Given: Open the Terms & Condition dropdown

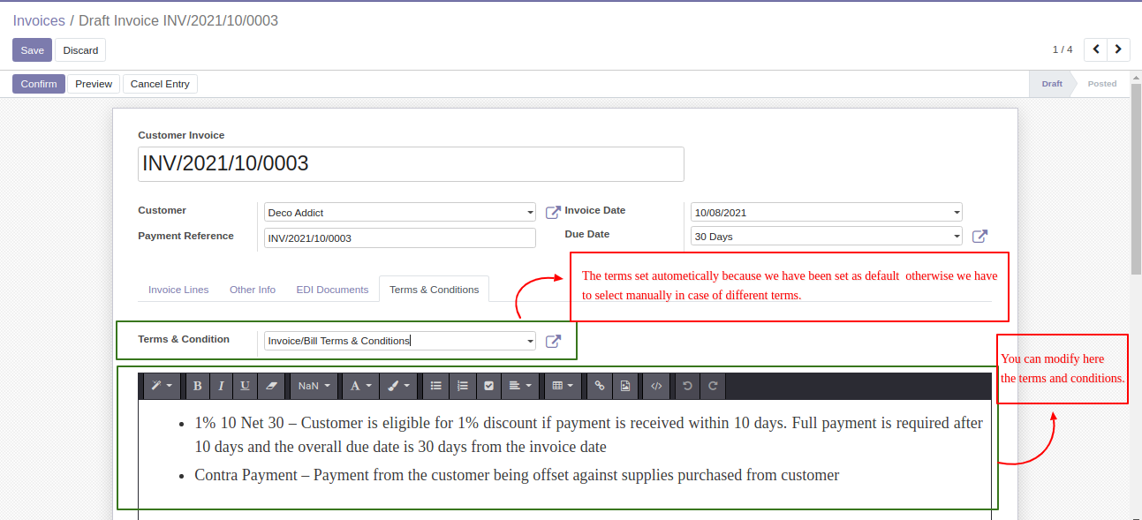Looking at the screenshot, I should (530, 341).
